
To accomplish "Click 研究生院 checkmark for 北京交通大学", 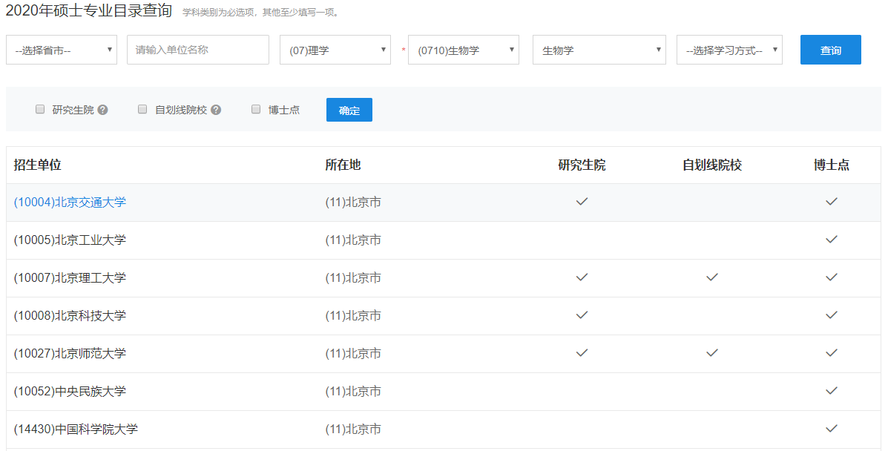I will pos(582,201).
